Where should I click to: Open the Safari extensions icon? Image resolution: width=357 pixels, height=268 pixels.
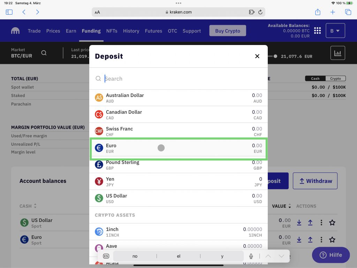point(251,12)
